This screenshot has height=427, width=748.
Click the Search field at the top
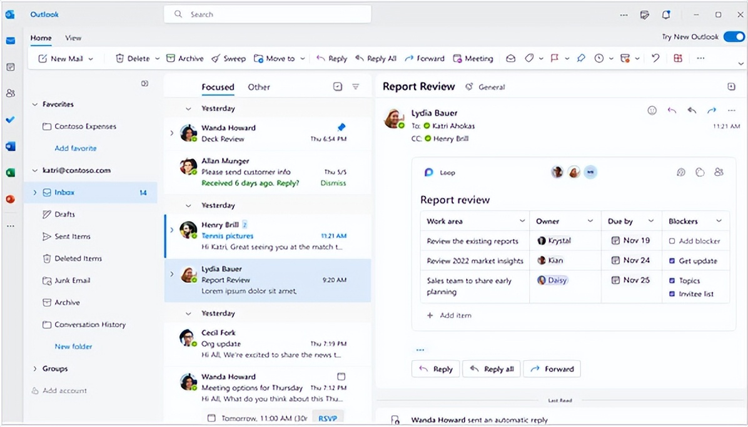click(x=267, y=14)
